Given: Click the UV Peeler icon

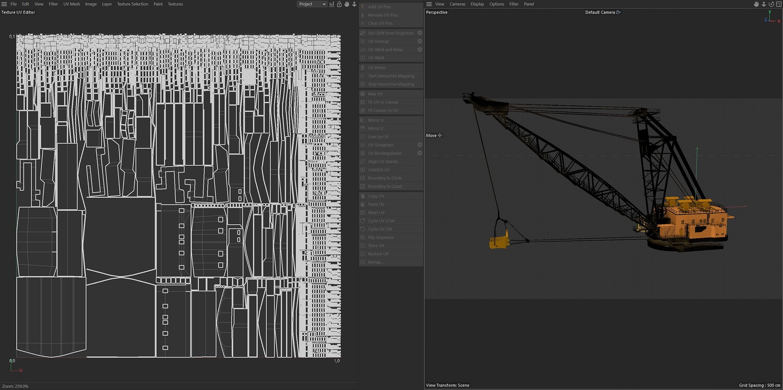Looking at the screenshot, I should (x=363, y=68).
